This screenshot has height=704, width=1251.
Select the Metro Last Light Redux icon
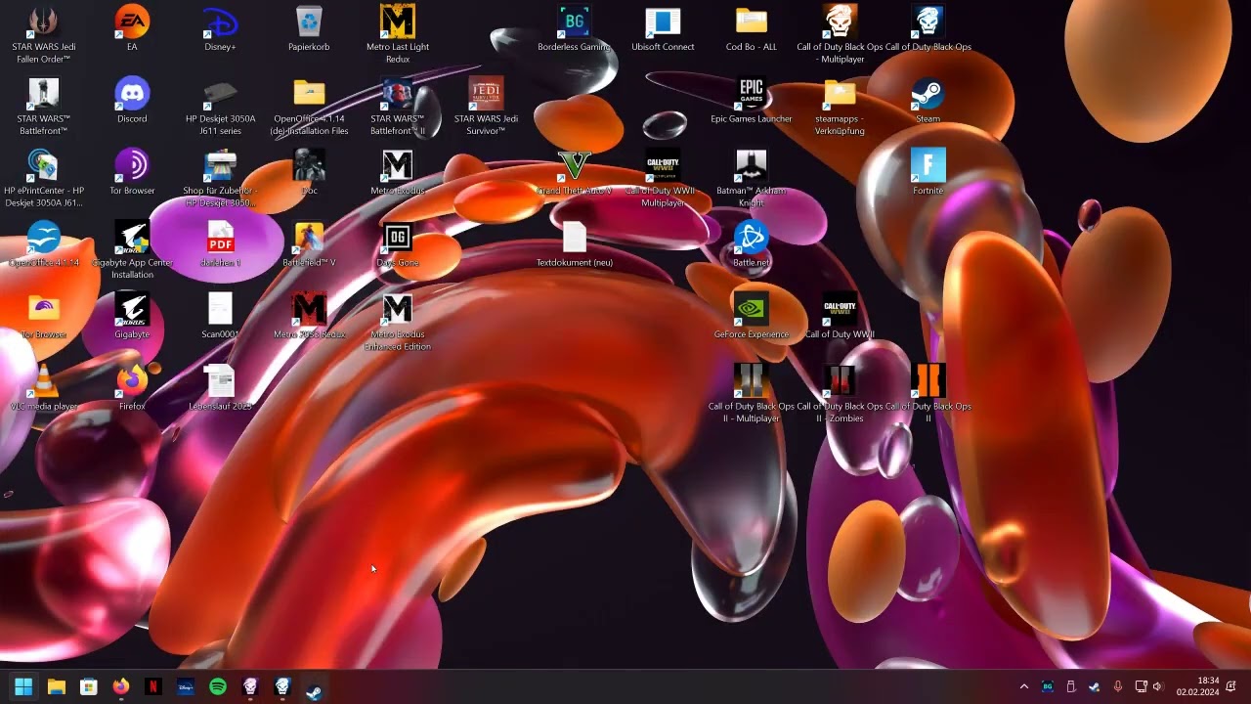tap(398, 34)
